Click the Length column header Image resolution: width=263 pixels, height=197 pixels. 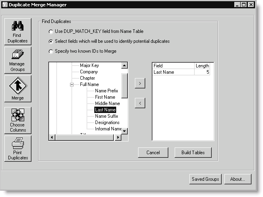[x=202, y=66]
